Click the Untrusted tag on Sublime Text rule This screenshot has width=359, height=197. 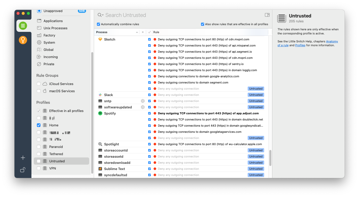click(x=256, y=169)
